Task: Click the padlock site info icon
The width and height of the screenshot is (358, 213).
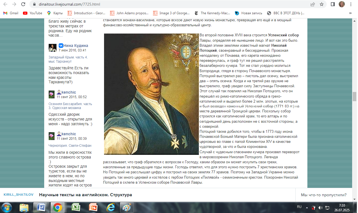Action: pyautogui.click(x=34, y=4)
